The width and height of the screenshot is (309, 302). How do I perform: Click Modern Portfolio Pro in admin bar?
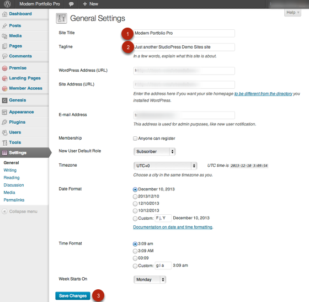point(39,4)
